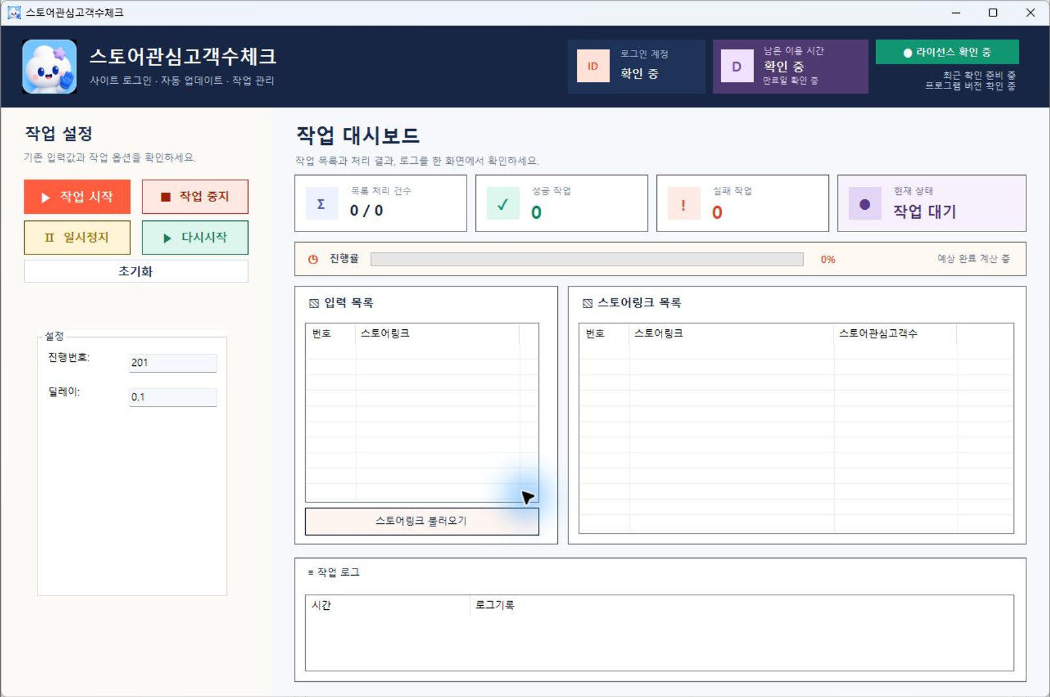Click the 0% progress percentage text
The height and width of the screenshot is (697, 1050).
pyautogui.click(x=828, y=260)
